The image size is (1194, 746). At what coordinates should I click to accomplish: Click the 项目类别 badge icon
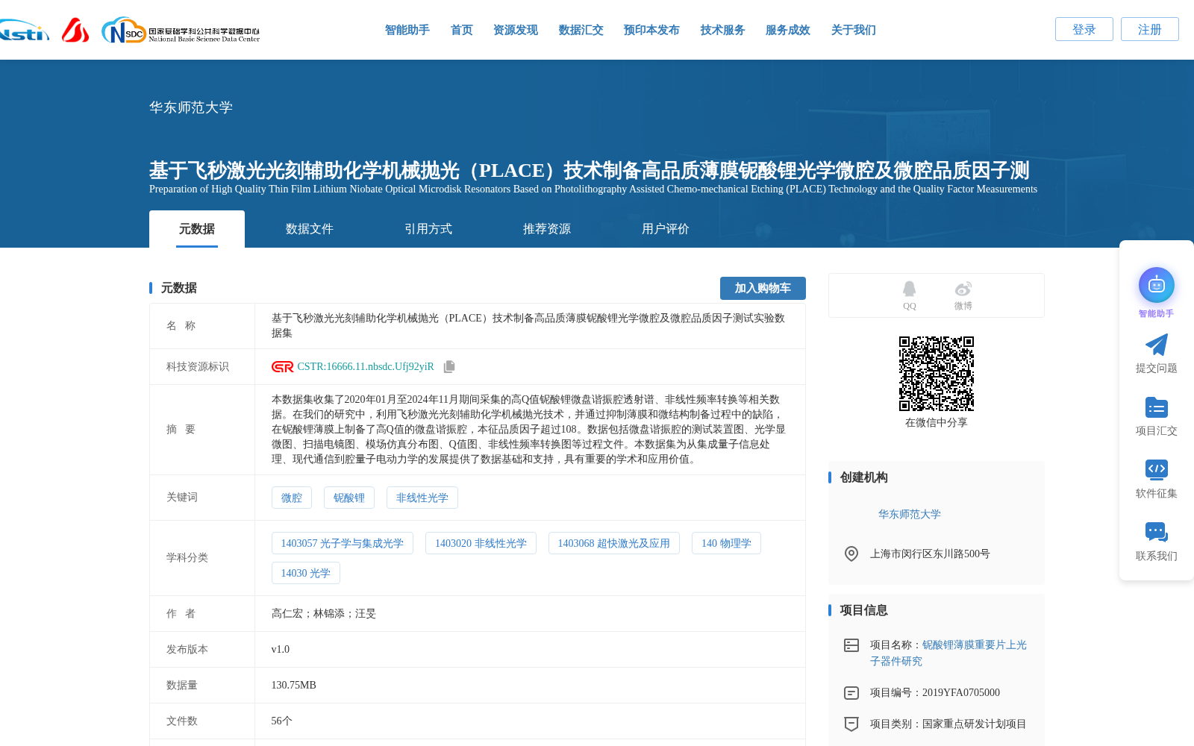point(851,724)
